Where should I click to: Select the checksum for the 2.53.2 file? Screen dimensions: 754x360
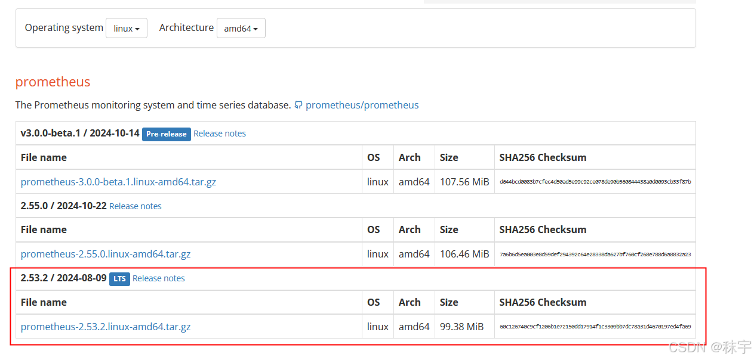[x=595, y=327]
